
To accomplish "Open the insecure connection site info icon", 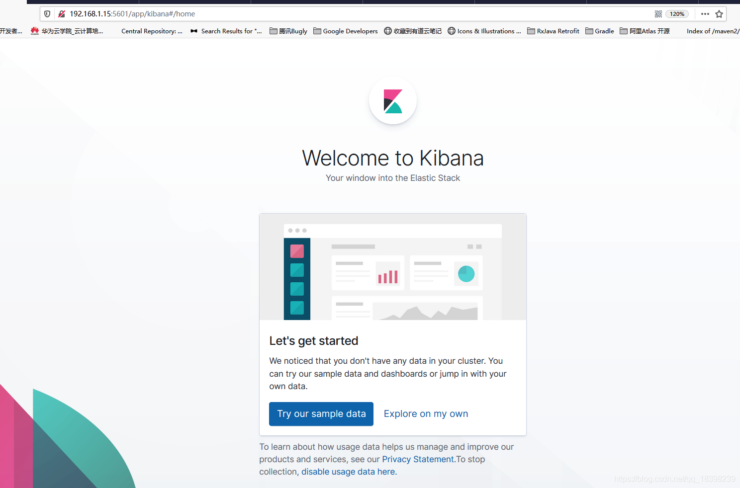I will [62, 14].
